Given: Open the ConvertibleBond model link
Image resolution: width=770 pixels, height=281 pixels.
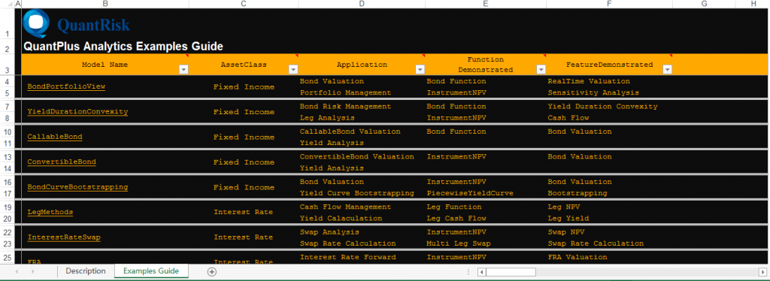Looking at the screenshot, I should pos(62,162).
